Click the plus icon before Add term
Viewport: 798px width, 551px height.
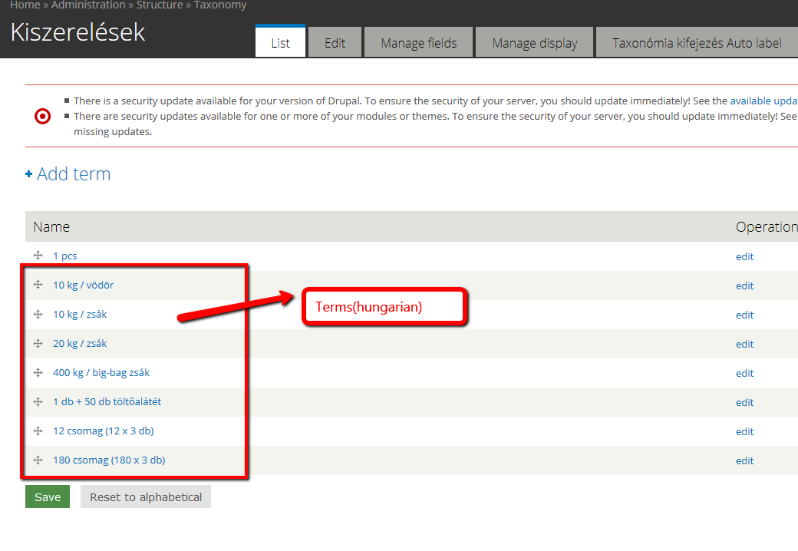tap(28, 174)
